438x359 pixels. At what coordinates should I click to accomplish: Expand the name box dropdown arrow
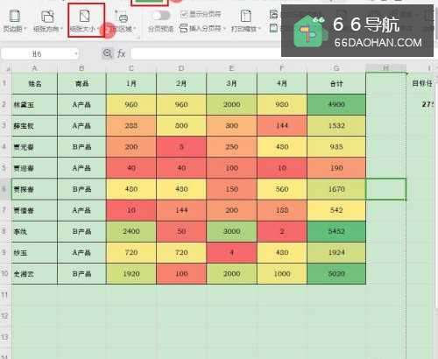[75, 53]
